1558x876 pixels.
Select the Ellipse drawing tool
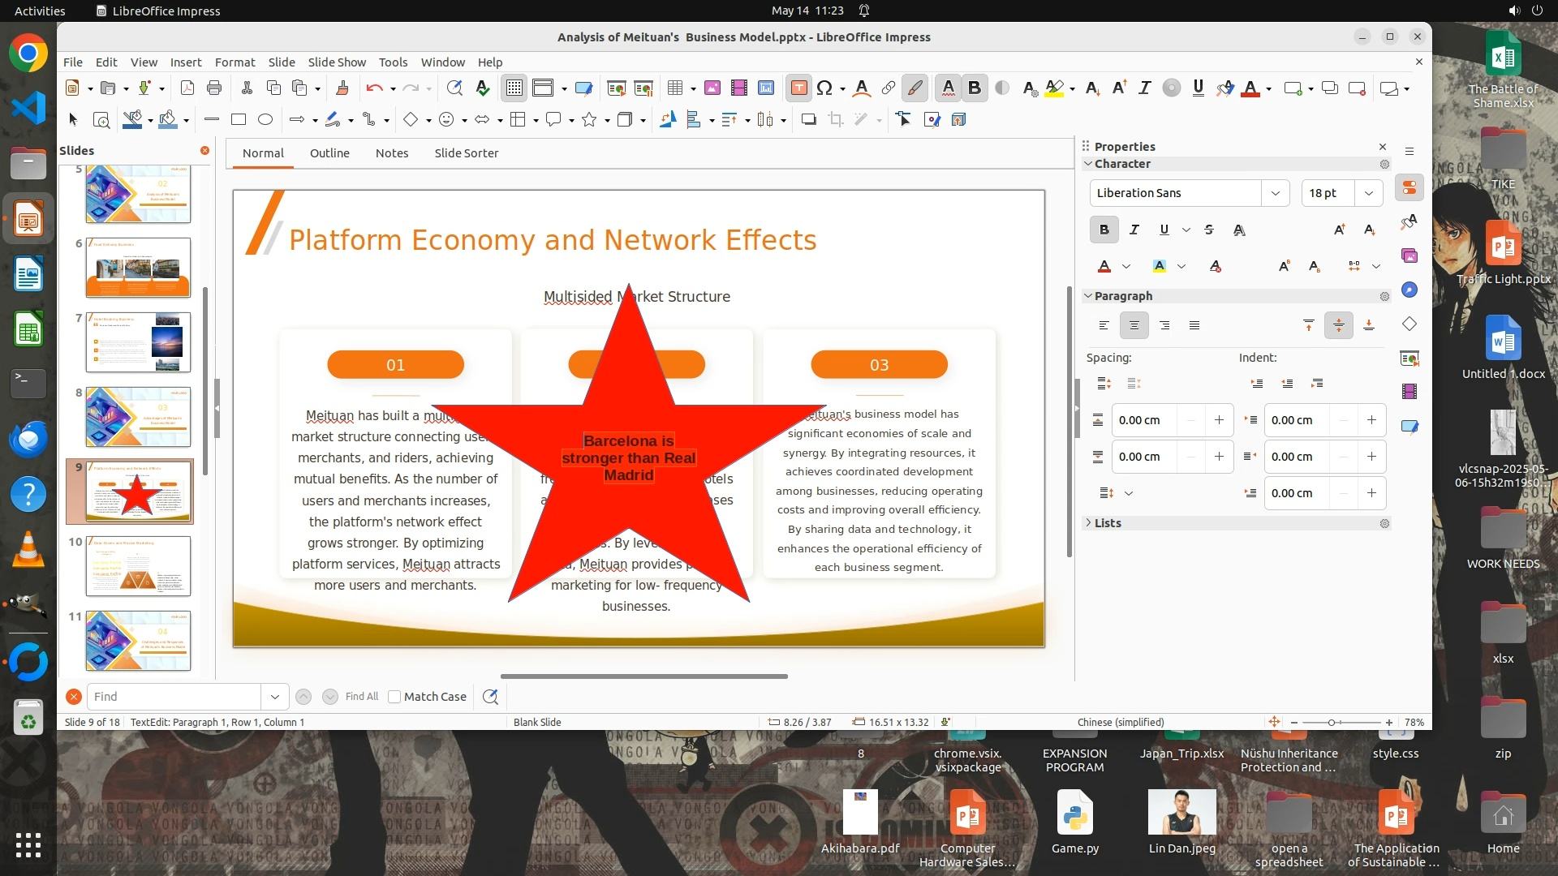(x=265, y=120)
